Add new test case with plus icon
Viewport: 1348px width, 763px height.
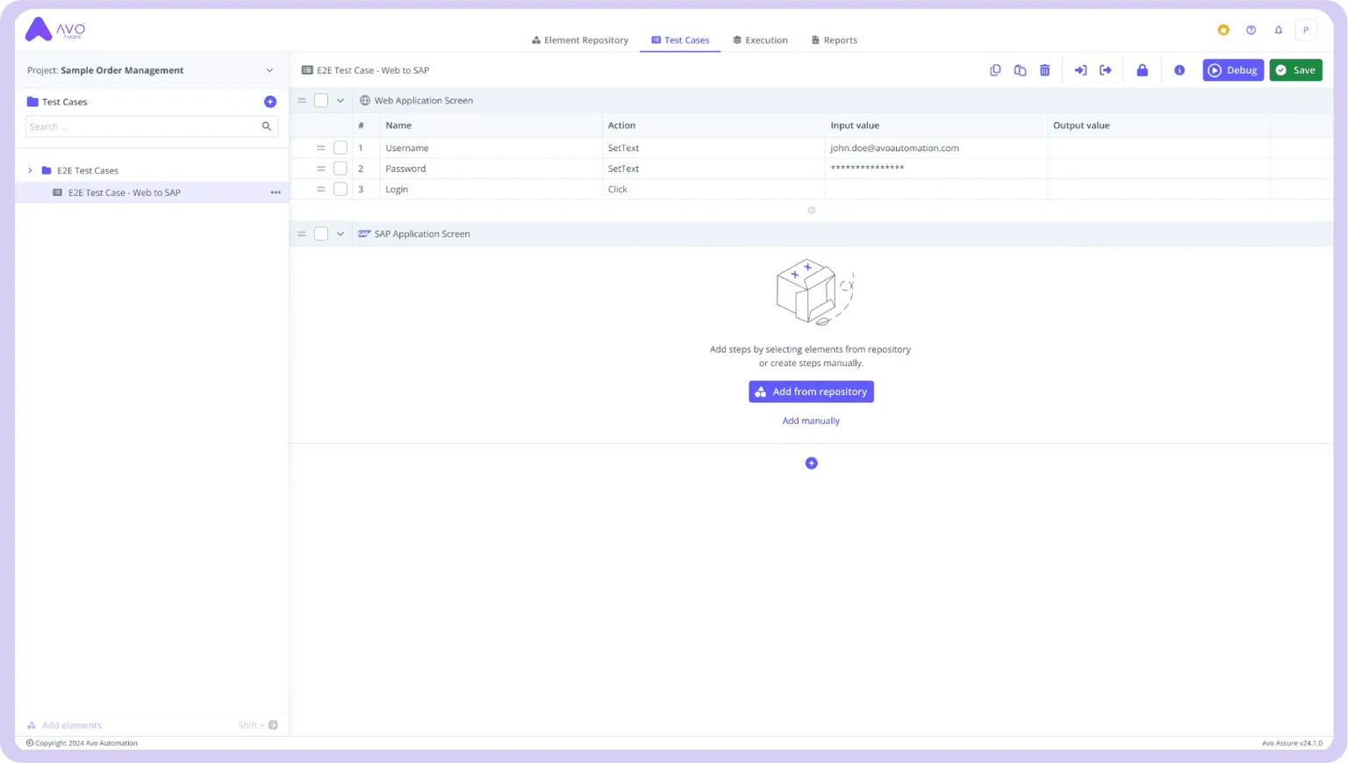pos(270,102)
